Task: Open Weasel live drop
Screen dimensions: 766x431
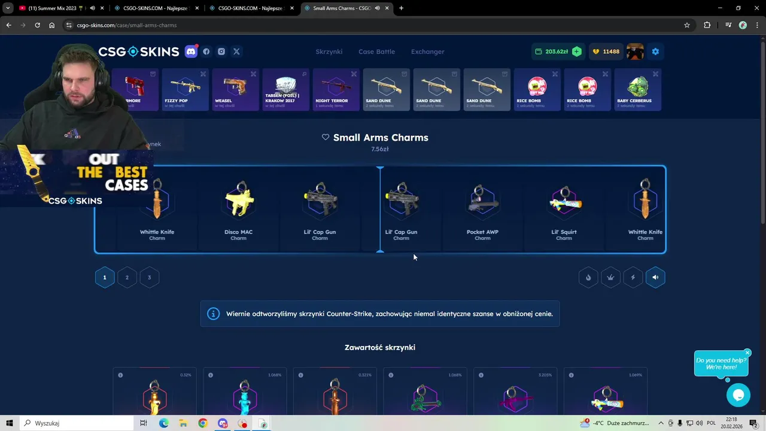Action: click(235, 90)
